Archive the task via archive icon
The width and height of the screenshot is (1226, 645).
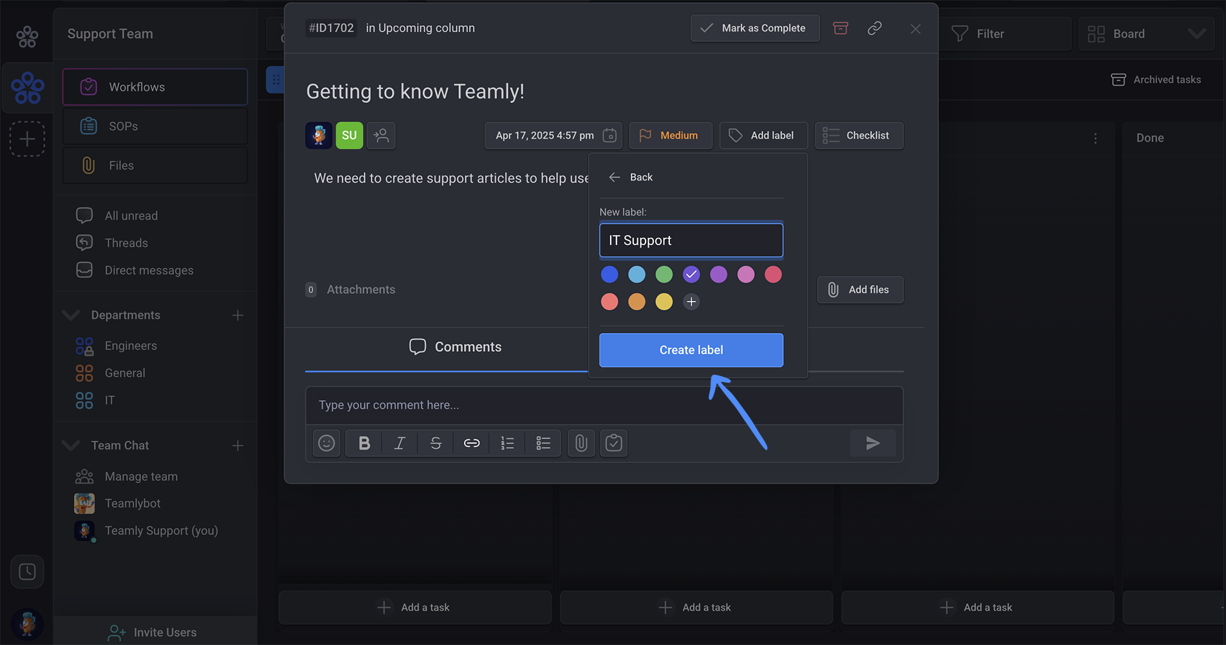coord(841,28)
